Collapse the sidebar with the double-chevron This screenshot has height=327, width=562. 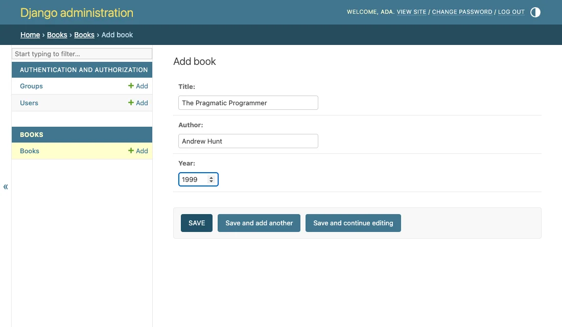point(6,186)
